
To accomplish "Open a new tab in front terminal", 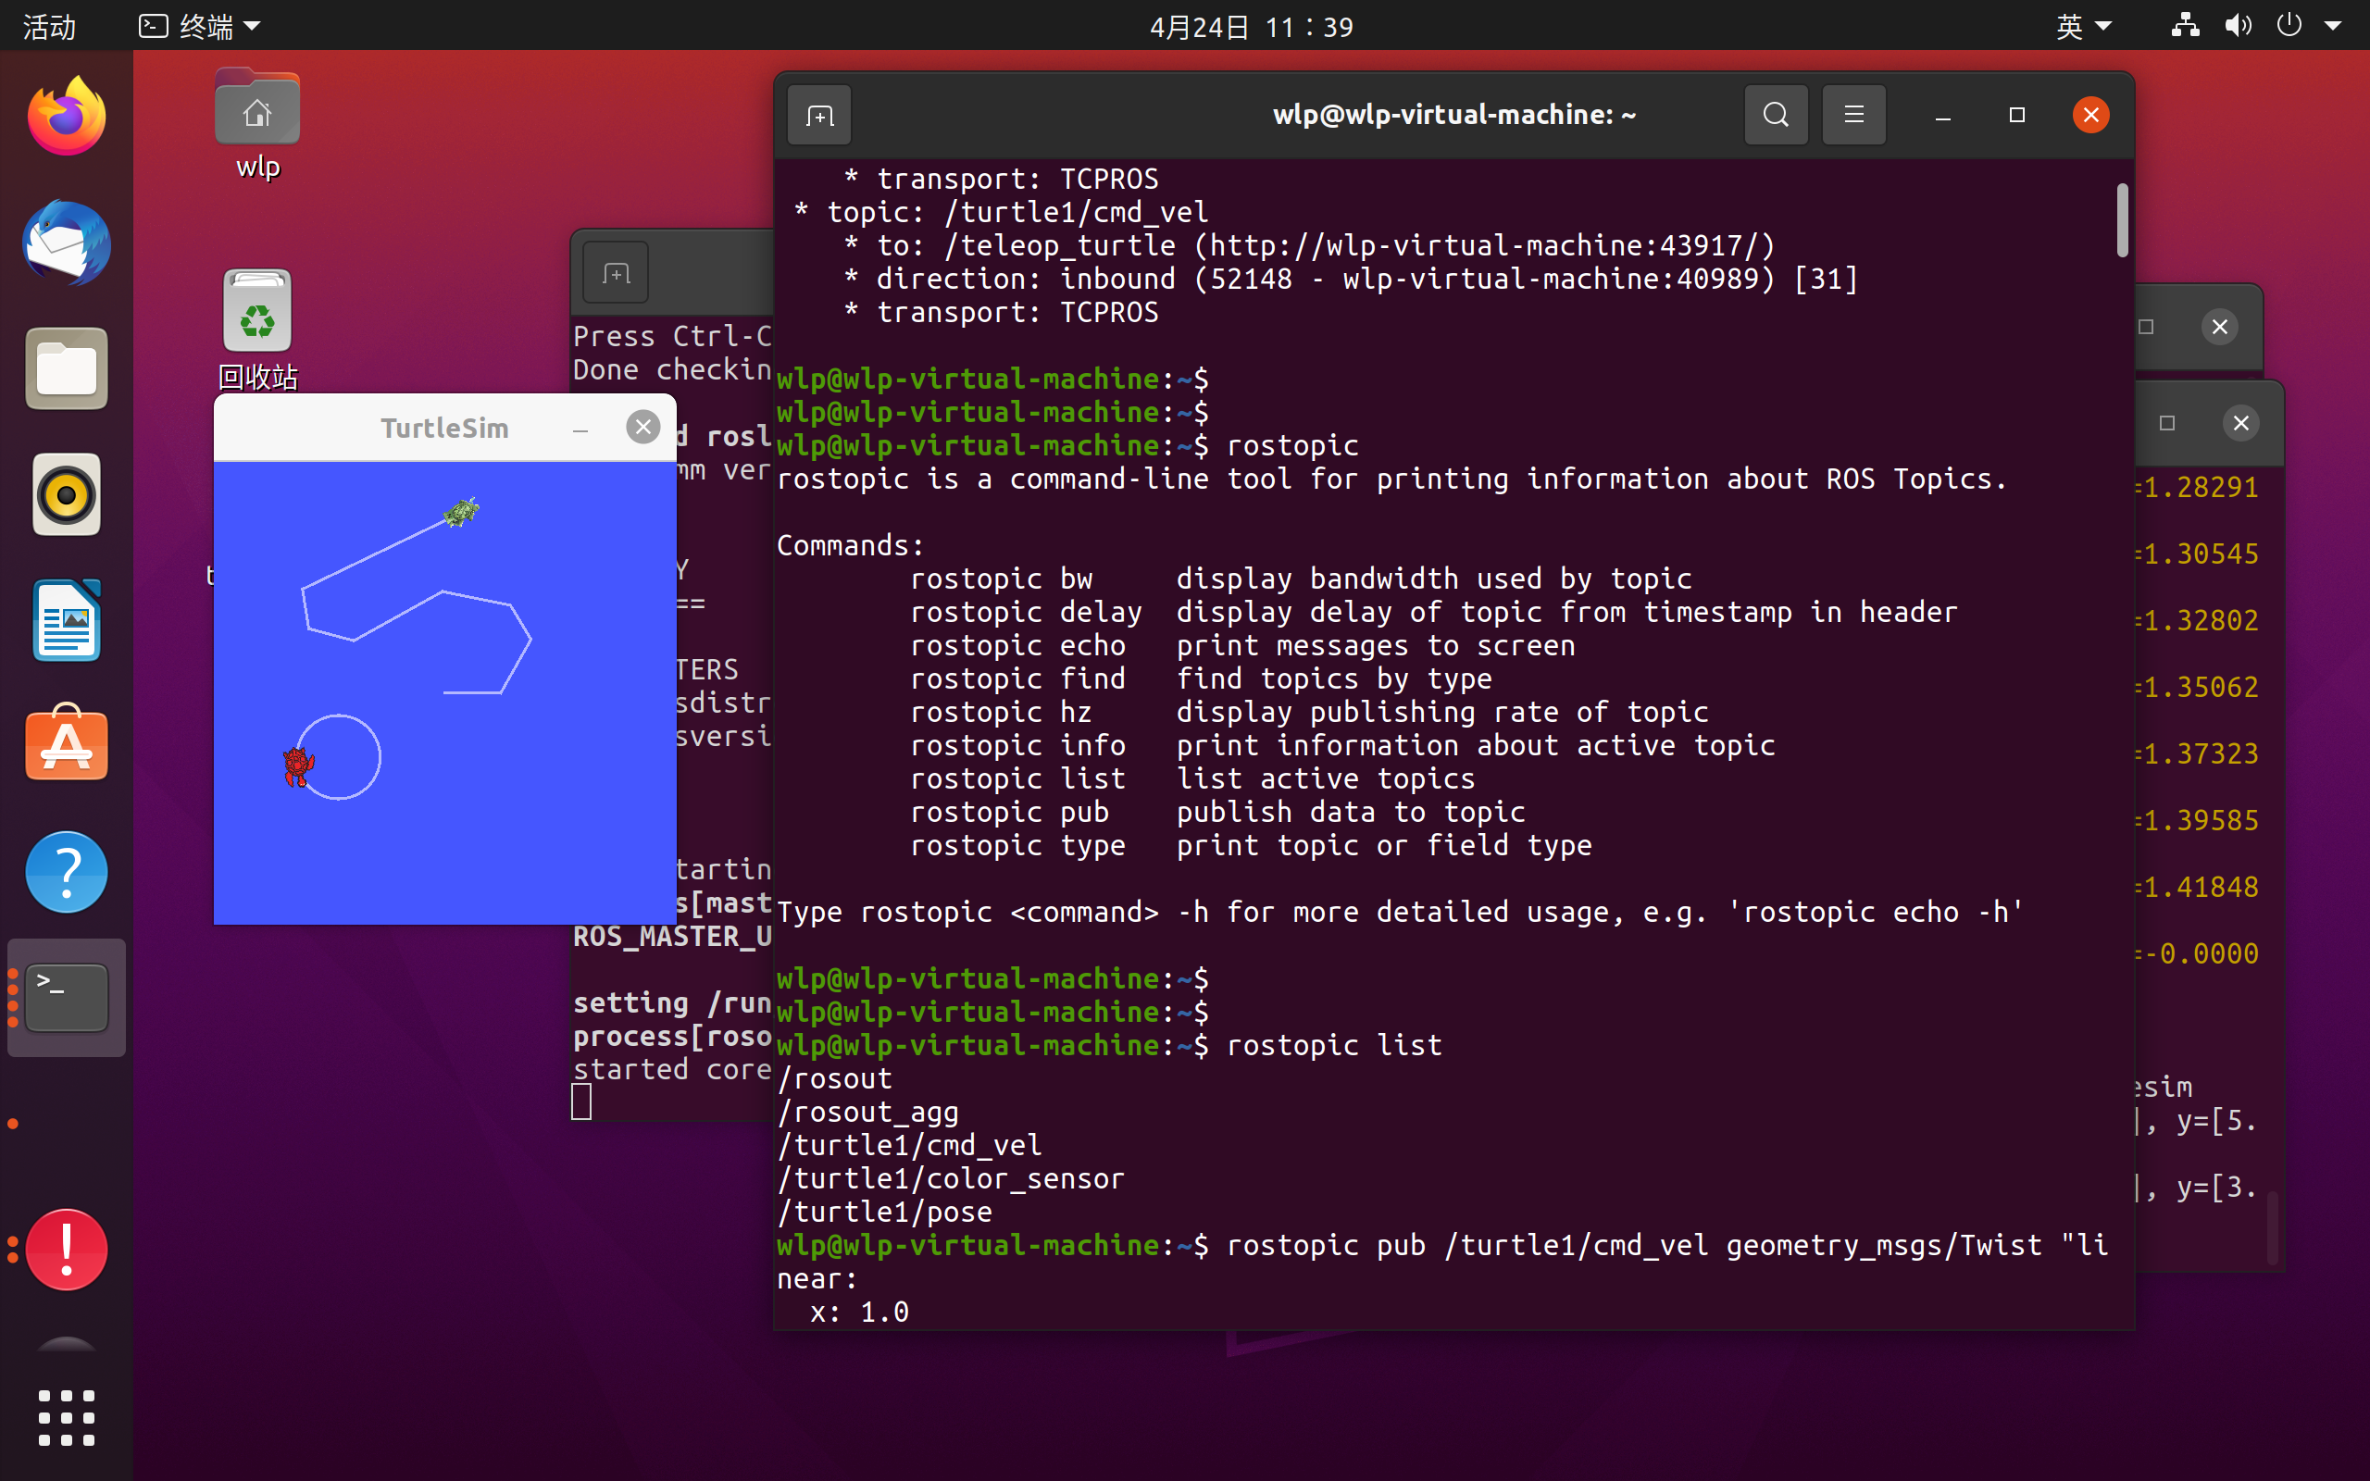I will pyautogui.click(x=819, y=117).
